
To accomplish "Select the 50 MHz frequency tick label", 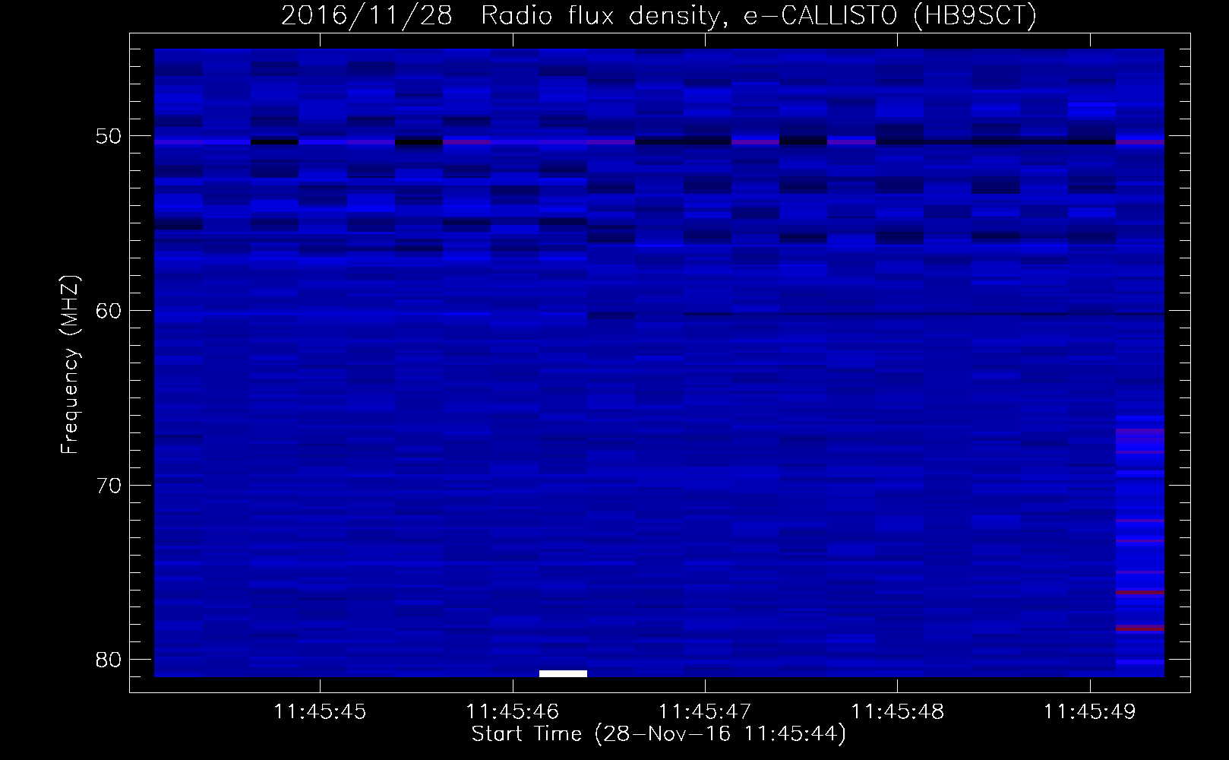I will coord(109,136).
